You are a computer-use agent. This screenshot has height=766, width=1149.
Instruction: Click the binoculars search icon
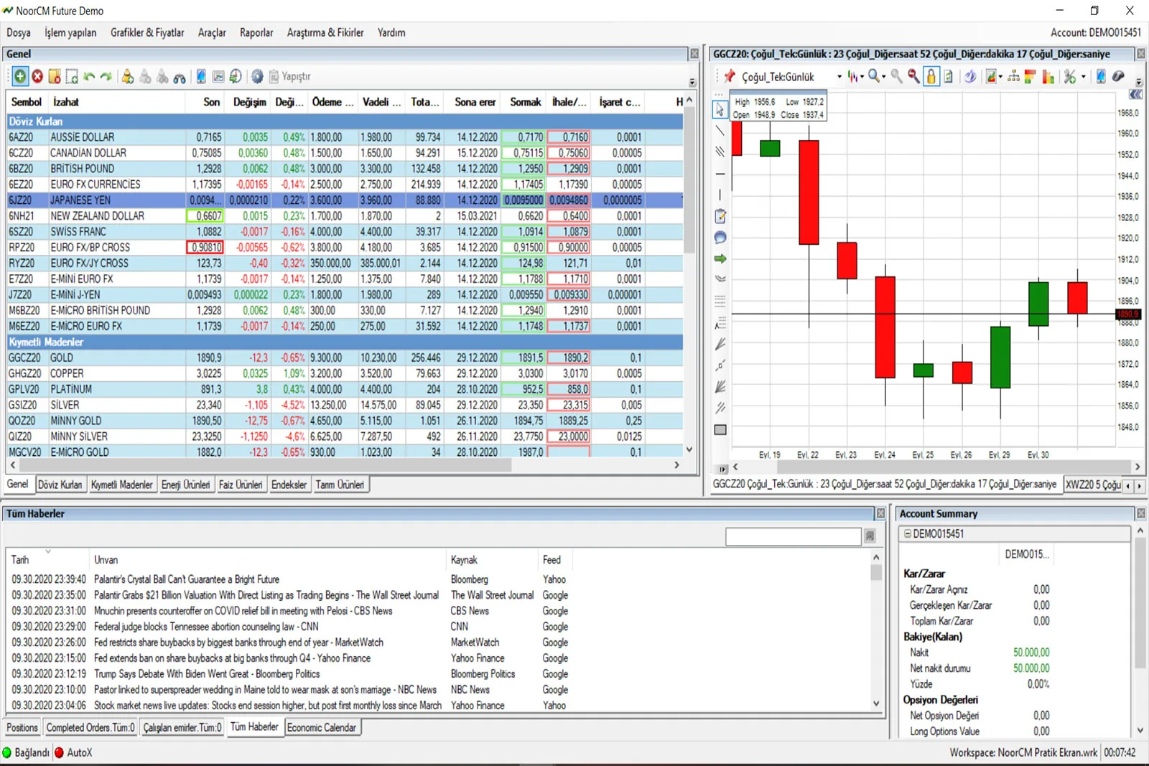[x=180, y=77]
